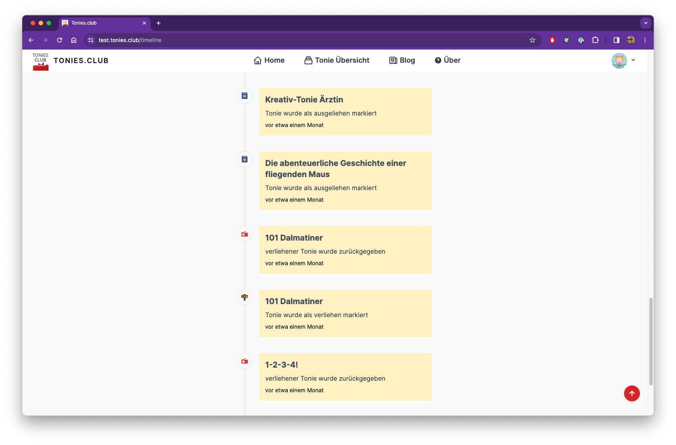The width and height of the screenshot is (676, 445).
Task: Open the user avatar menu
Action: coord(619,60)
